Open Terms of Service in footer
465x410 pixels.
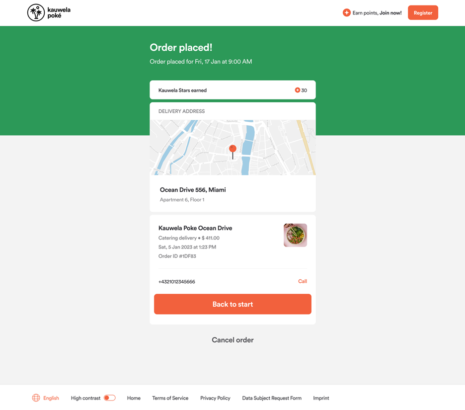(170, 398)
